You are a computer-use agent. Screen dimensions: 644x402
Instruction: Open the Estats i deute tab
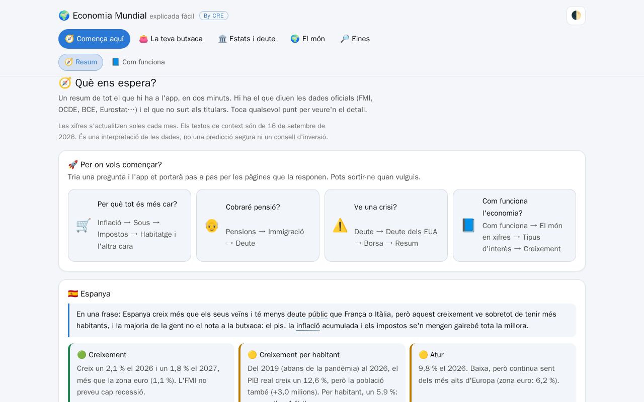(x=247, y=39)
